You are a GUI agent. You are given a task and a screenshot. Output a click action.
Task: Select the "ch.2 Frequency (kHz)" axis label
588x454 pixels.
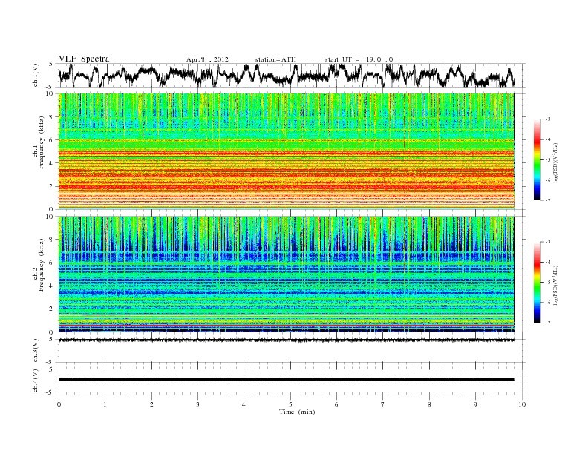tap(39, 264)
